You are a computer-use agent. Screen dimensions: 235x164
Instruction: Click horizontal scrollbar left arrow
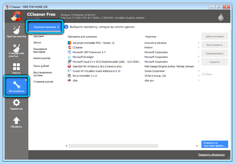tap(67, 146)
